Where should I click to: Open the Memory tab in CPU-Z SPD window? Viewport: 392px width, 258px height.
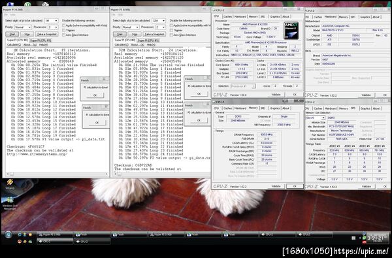point(343,108)
